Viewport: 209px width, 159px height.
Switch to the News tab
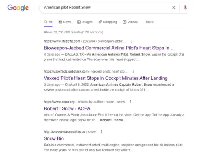click(x=65, y=22)
